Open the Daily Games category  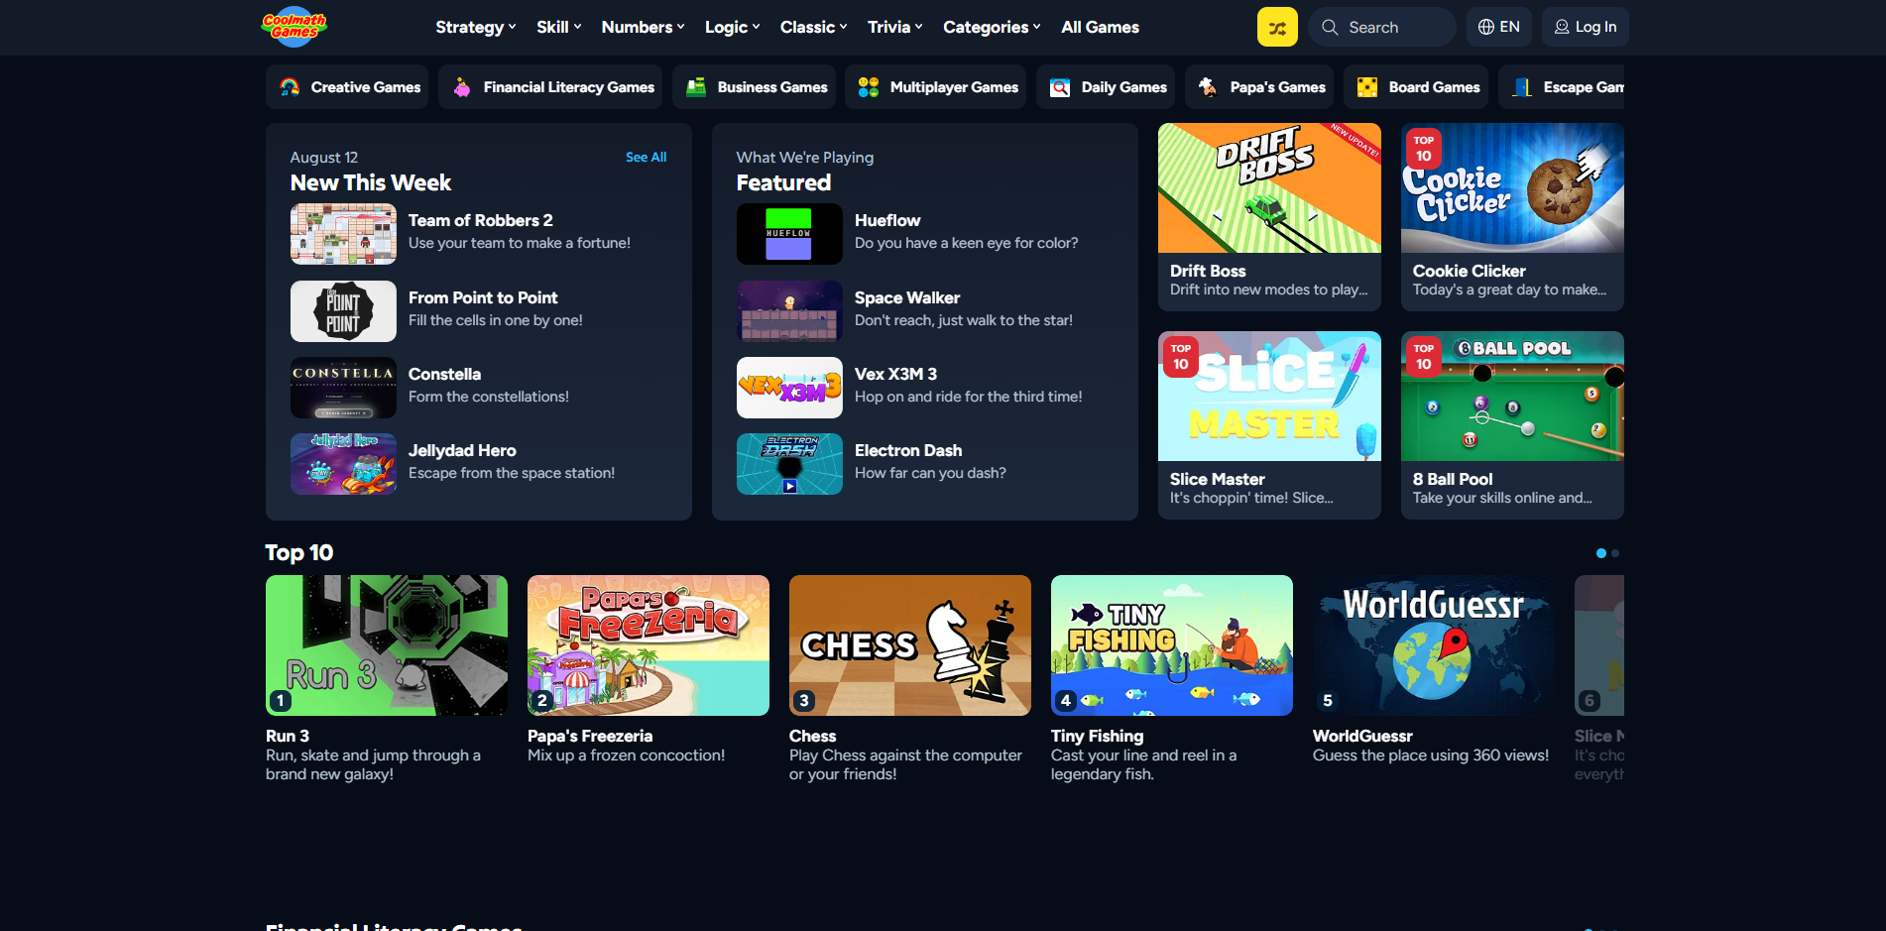point(1106,87)
